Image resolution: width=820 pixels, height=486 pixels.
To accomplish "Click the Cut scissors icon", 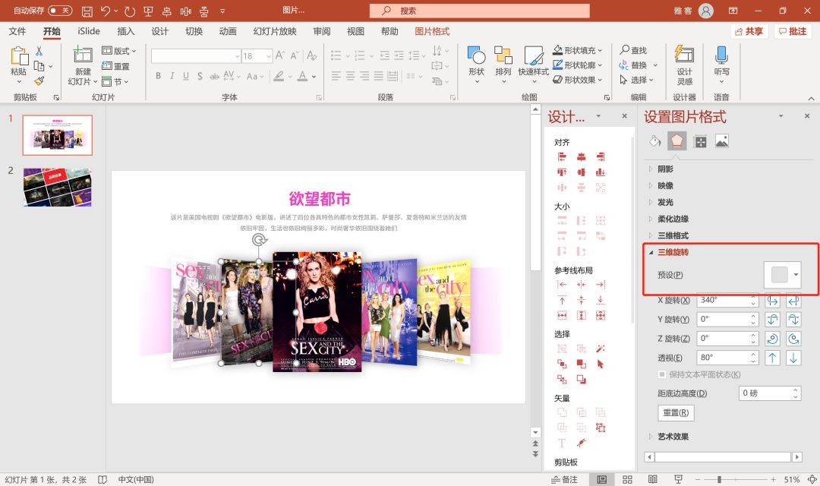I will [39, 51].
